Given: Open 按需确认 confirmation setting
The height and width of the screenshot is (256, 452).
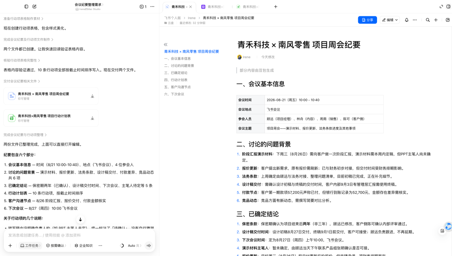Looking at the screenshot, I should point(56,246).
